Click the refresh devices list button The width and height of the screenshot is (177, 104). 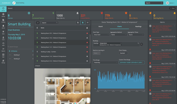(38, 23)
